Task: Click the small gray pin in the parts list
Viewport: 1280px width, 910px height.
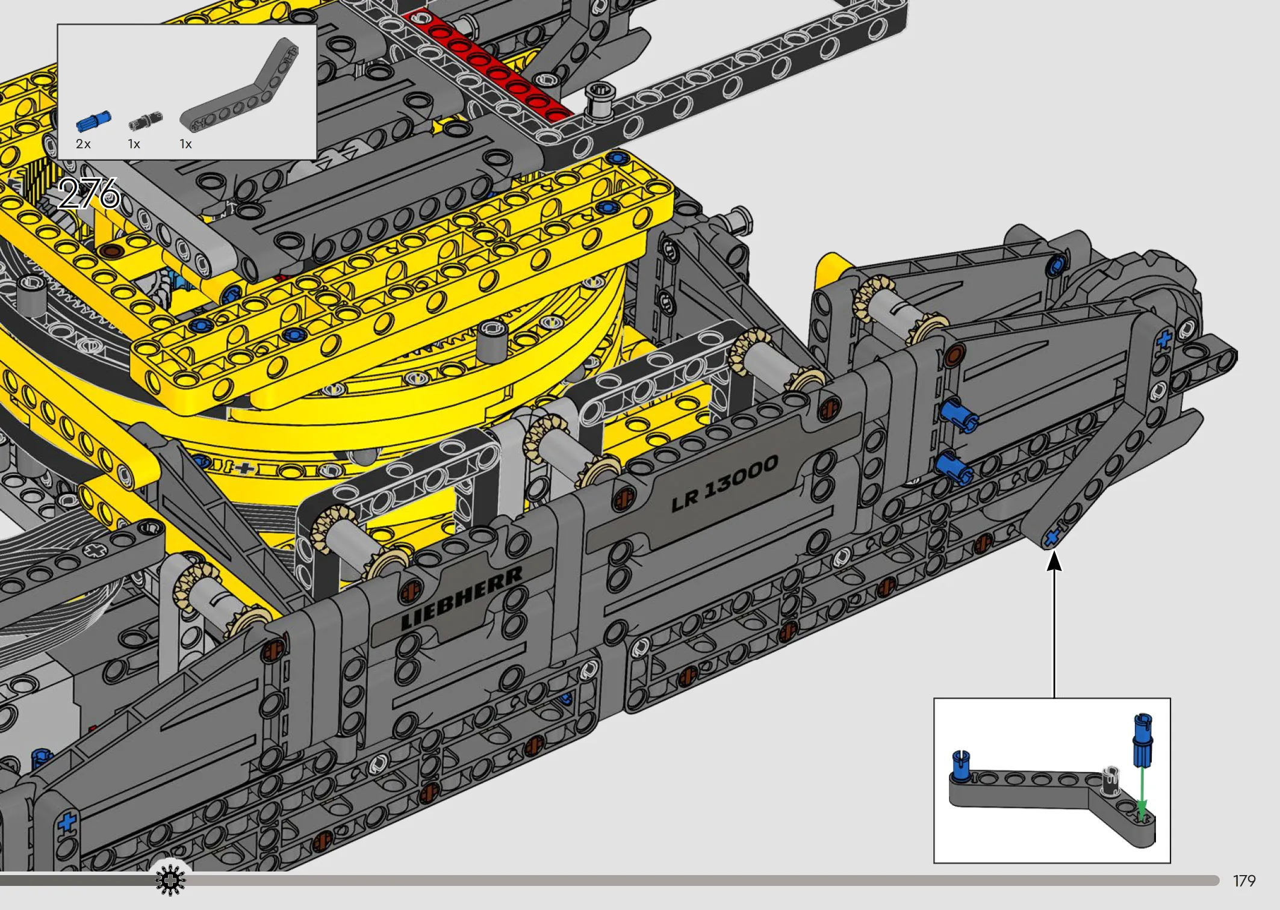Action: [x=145, y=121]
